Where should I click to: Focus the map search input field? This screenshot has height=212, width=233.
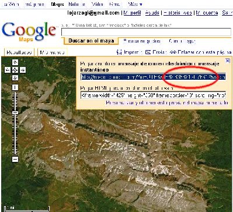click(x=146, y=32)
